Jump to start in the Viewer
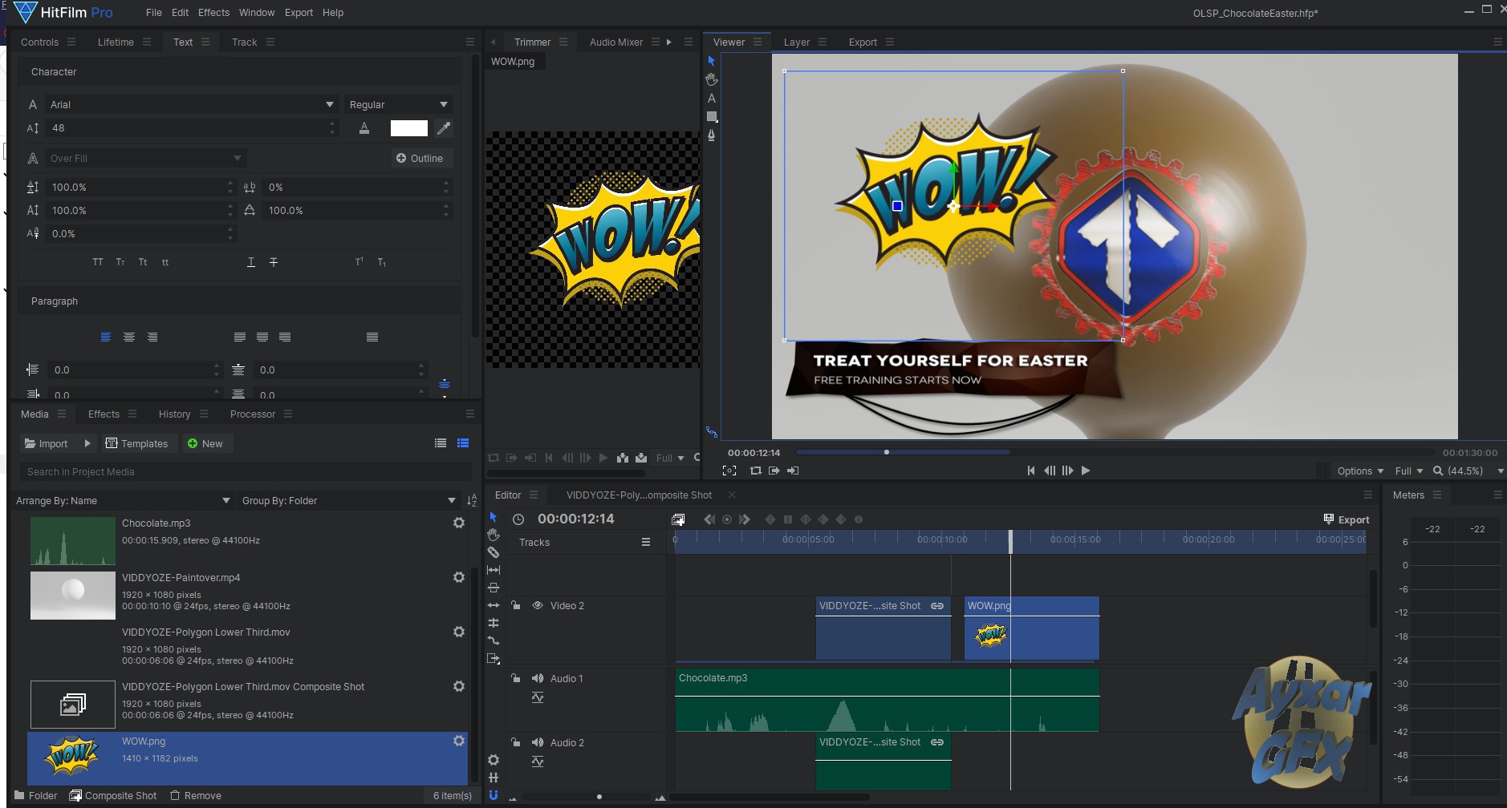This screenshot has width=1507, height=808. tap(1031, 471)
